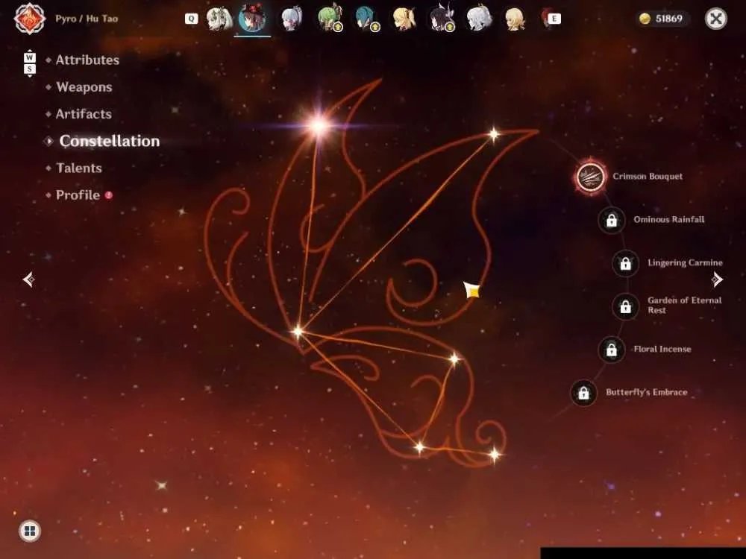Click the "Butterfly's Embrace" label text

(647, 392)
